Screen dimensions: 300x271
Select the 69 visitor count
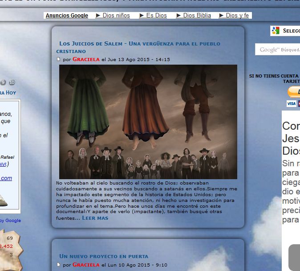click(10, 238)
